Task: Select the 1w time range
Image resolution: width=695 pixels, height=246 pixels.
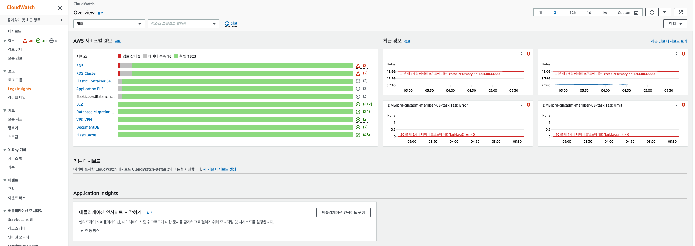Action: coord(604,13)
